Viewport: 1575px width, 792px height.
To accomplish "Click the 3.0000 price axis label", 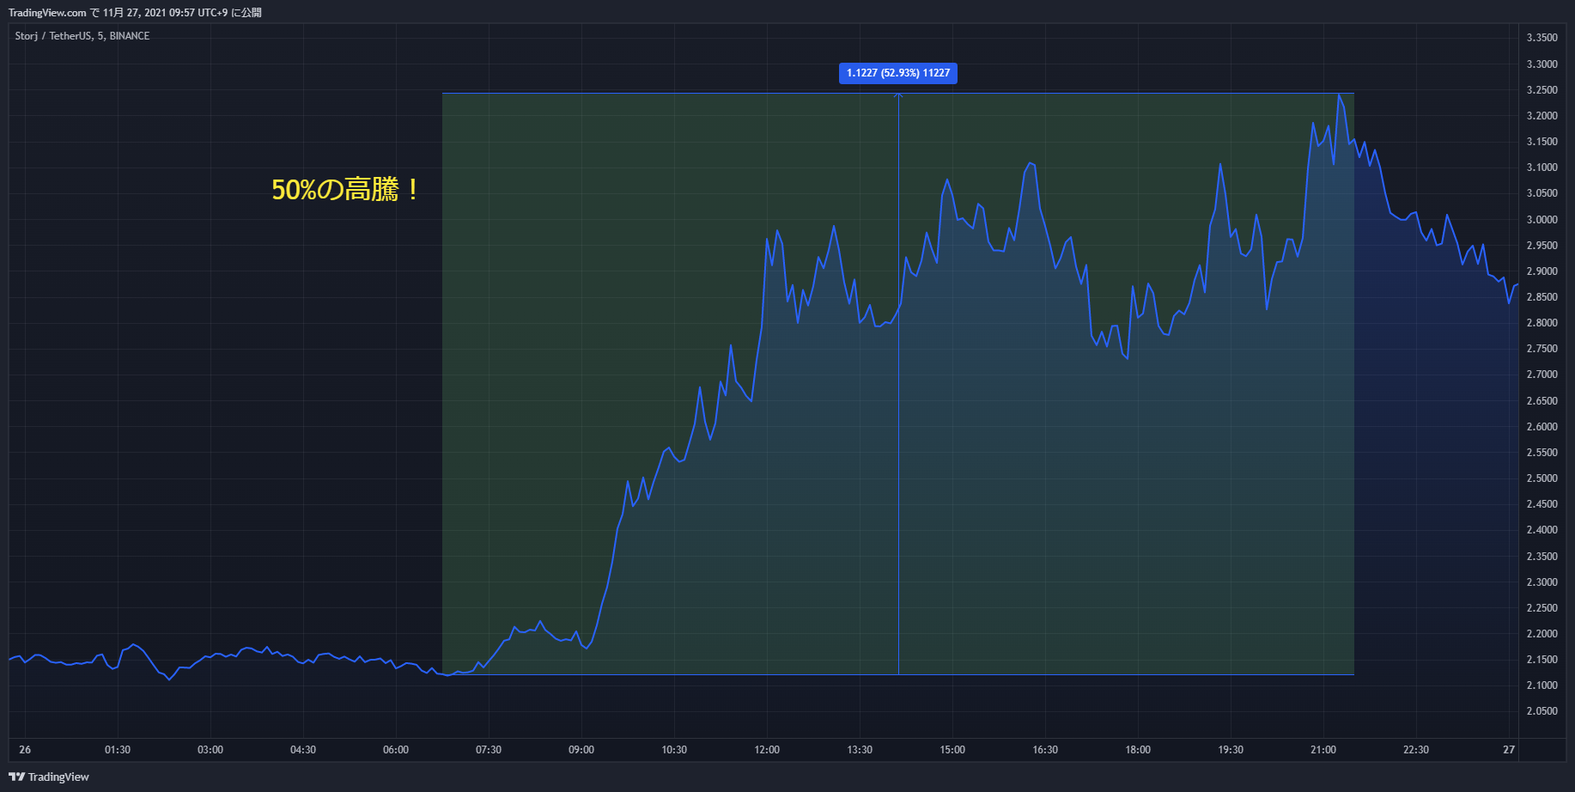I will point(1542,220).
